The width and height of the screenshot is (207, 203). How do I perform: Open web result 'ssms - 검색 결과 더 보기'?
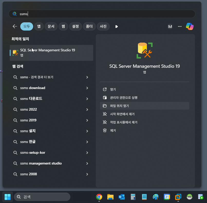51,77
